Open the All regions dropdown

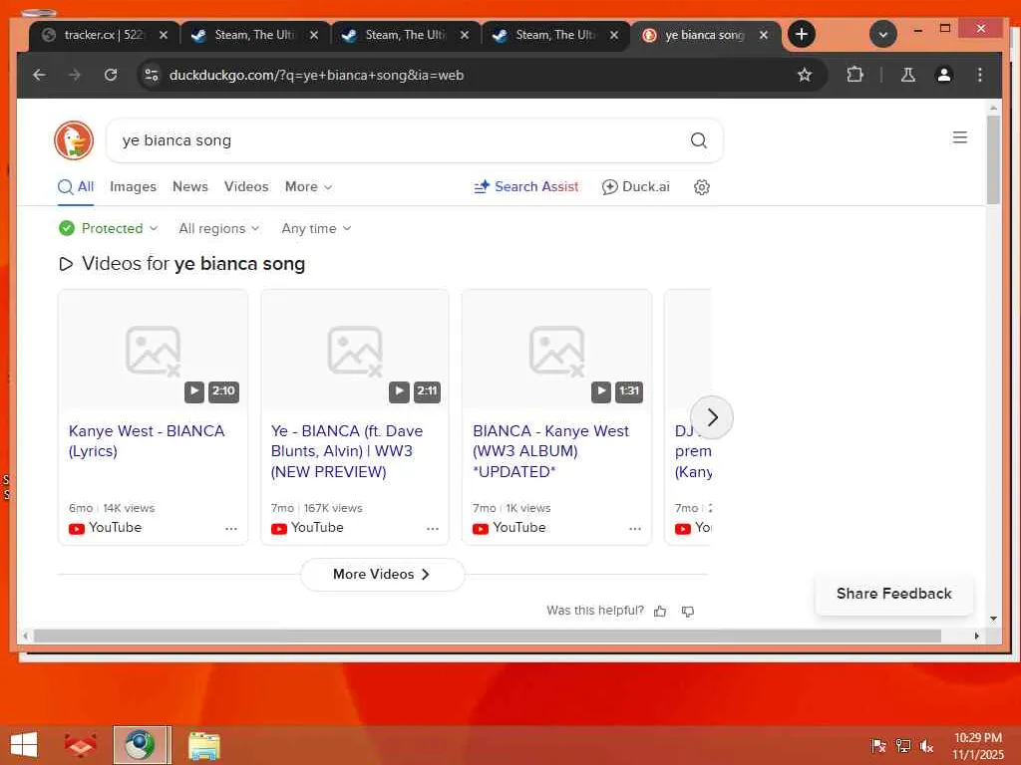[x=218, y=228]
